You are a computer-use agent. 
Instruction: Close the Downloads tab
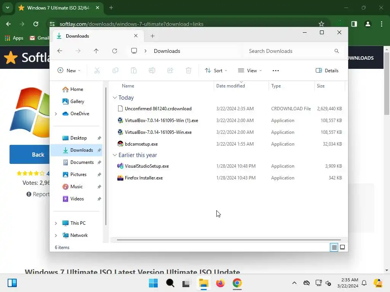tap(136, 36)
